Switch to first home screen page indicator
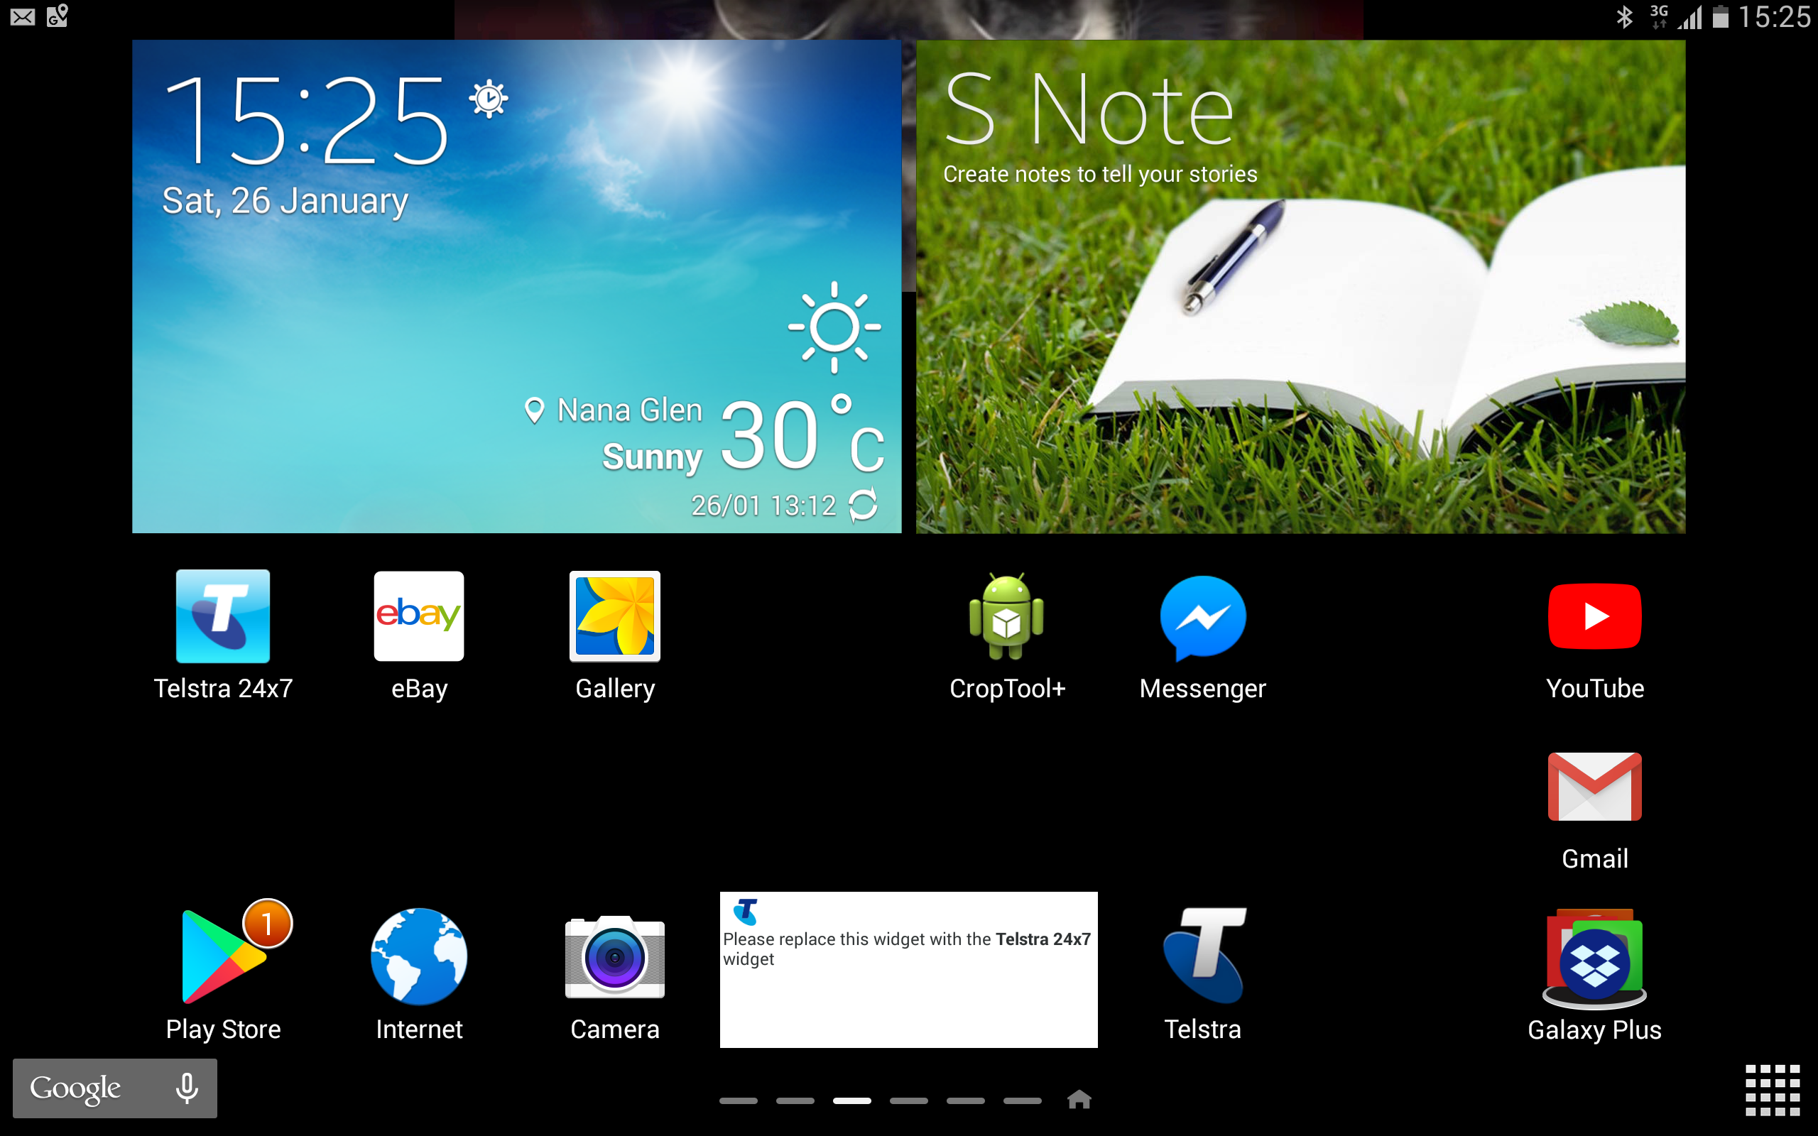Image resolution: width=1818 pixels, height=1136 pixels. click(739, 1100)
